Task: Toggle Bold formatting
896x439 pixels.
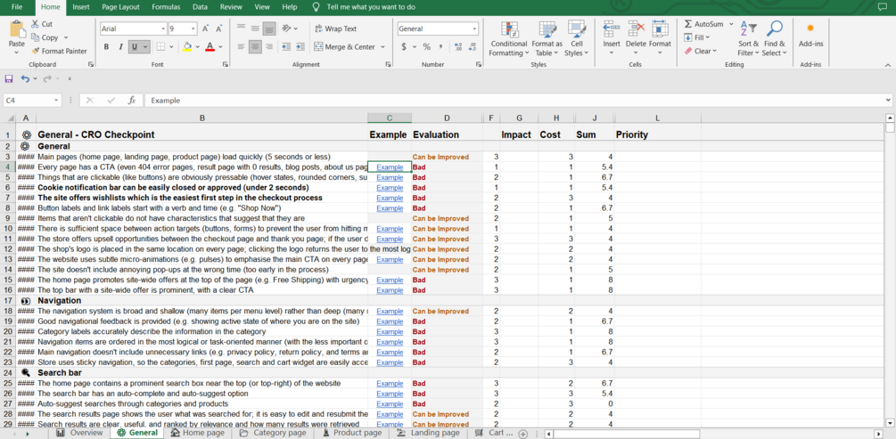Action: coord(106,47)
